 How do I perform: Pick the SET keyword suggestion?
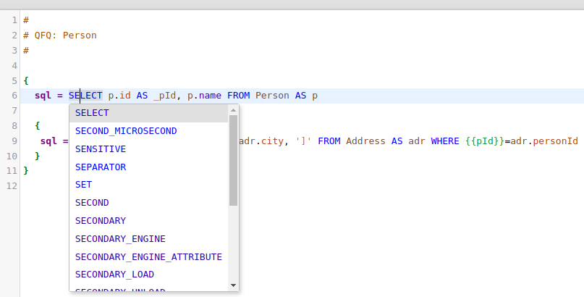148,185
